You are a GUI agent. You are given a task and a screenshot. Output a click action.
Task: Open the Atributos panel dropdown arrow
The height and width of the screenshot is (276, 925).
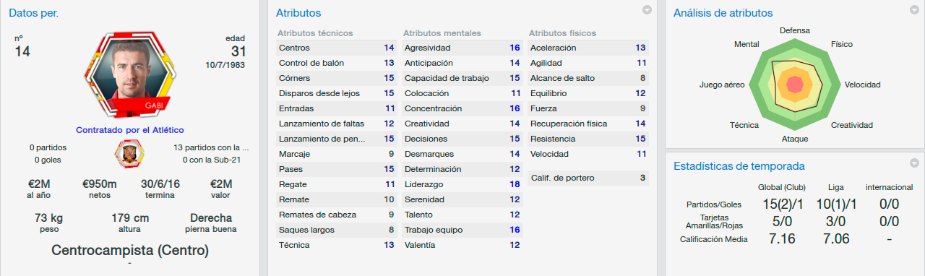click(x=647, y=10)
